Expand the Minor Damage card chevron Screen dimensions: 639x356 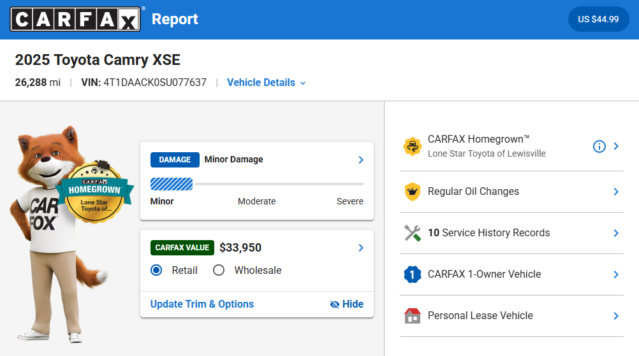361,160
